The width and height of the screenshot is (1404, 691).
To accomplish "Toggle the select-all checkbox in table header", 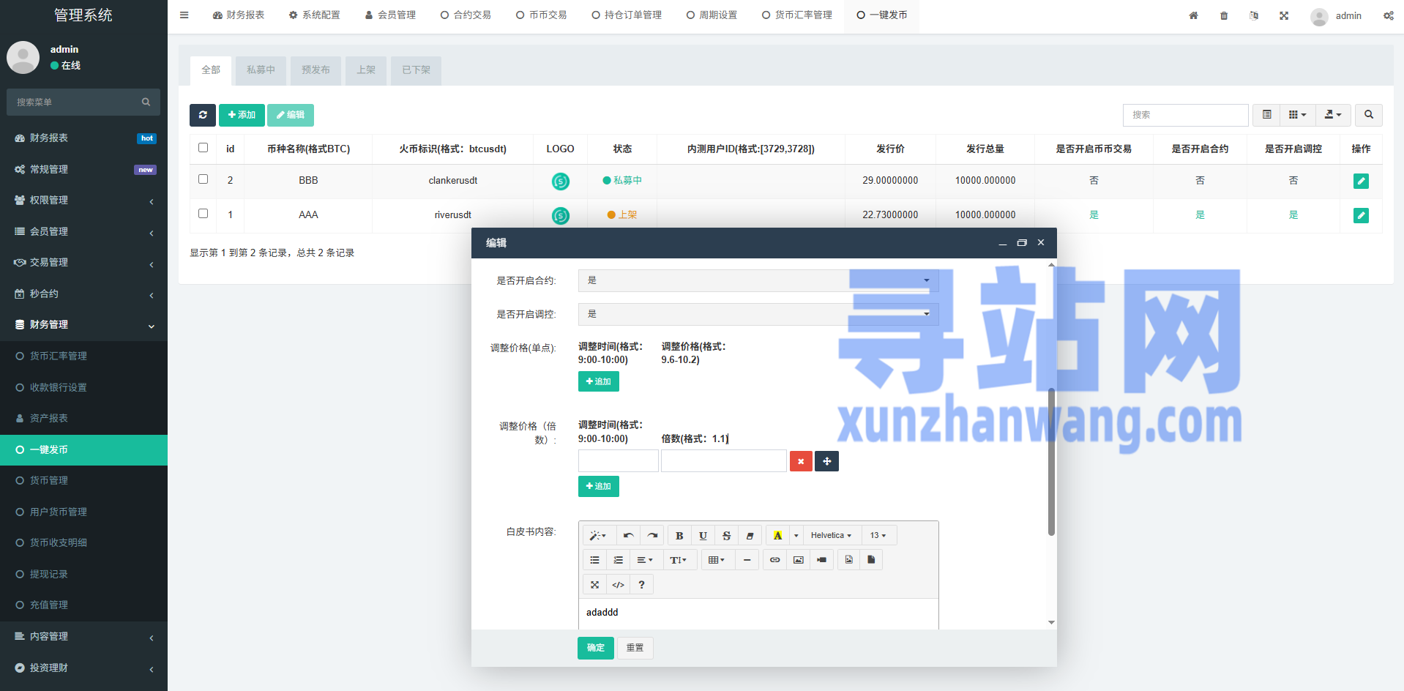I will pos(203,148).
